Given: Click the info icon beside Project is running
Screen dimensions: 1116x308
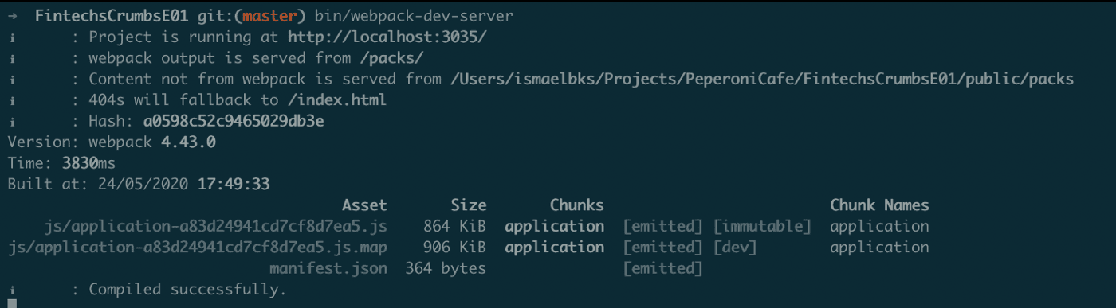Looking at the screenshot, I should pos(12,37).
